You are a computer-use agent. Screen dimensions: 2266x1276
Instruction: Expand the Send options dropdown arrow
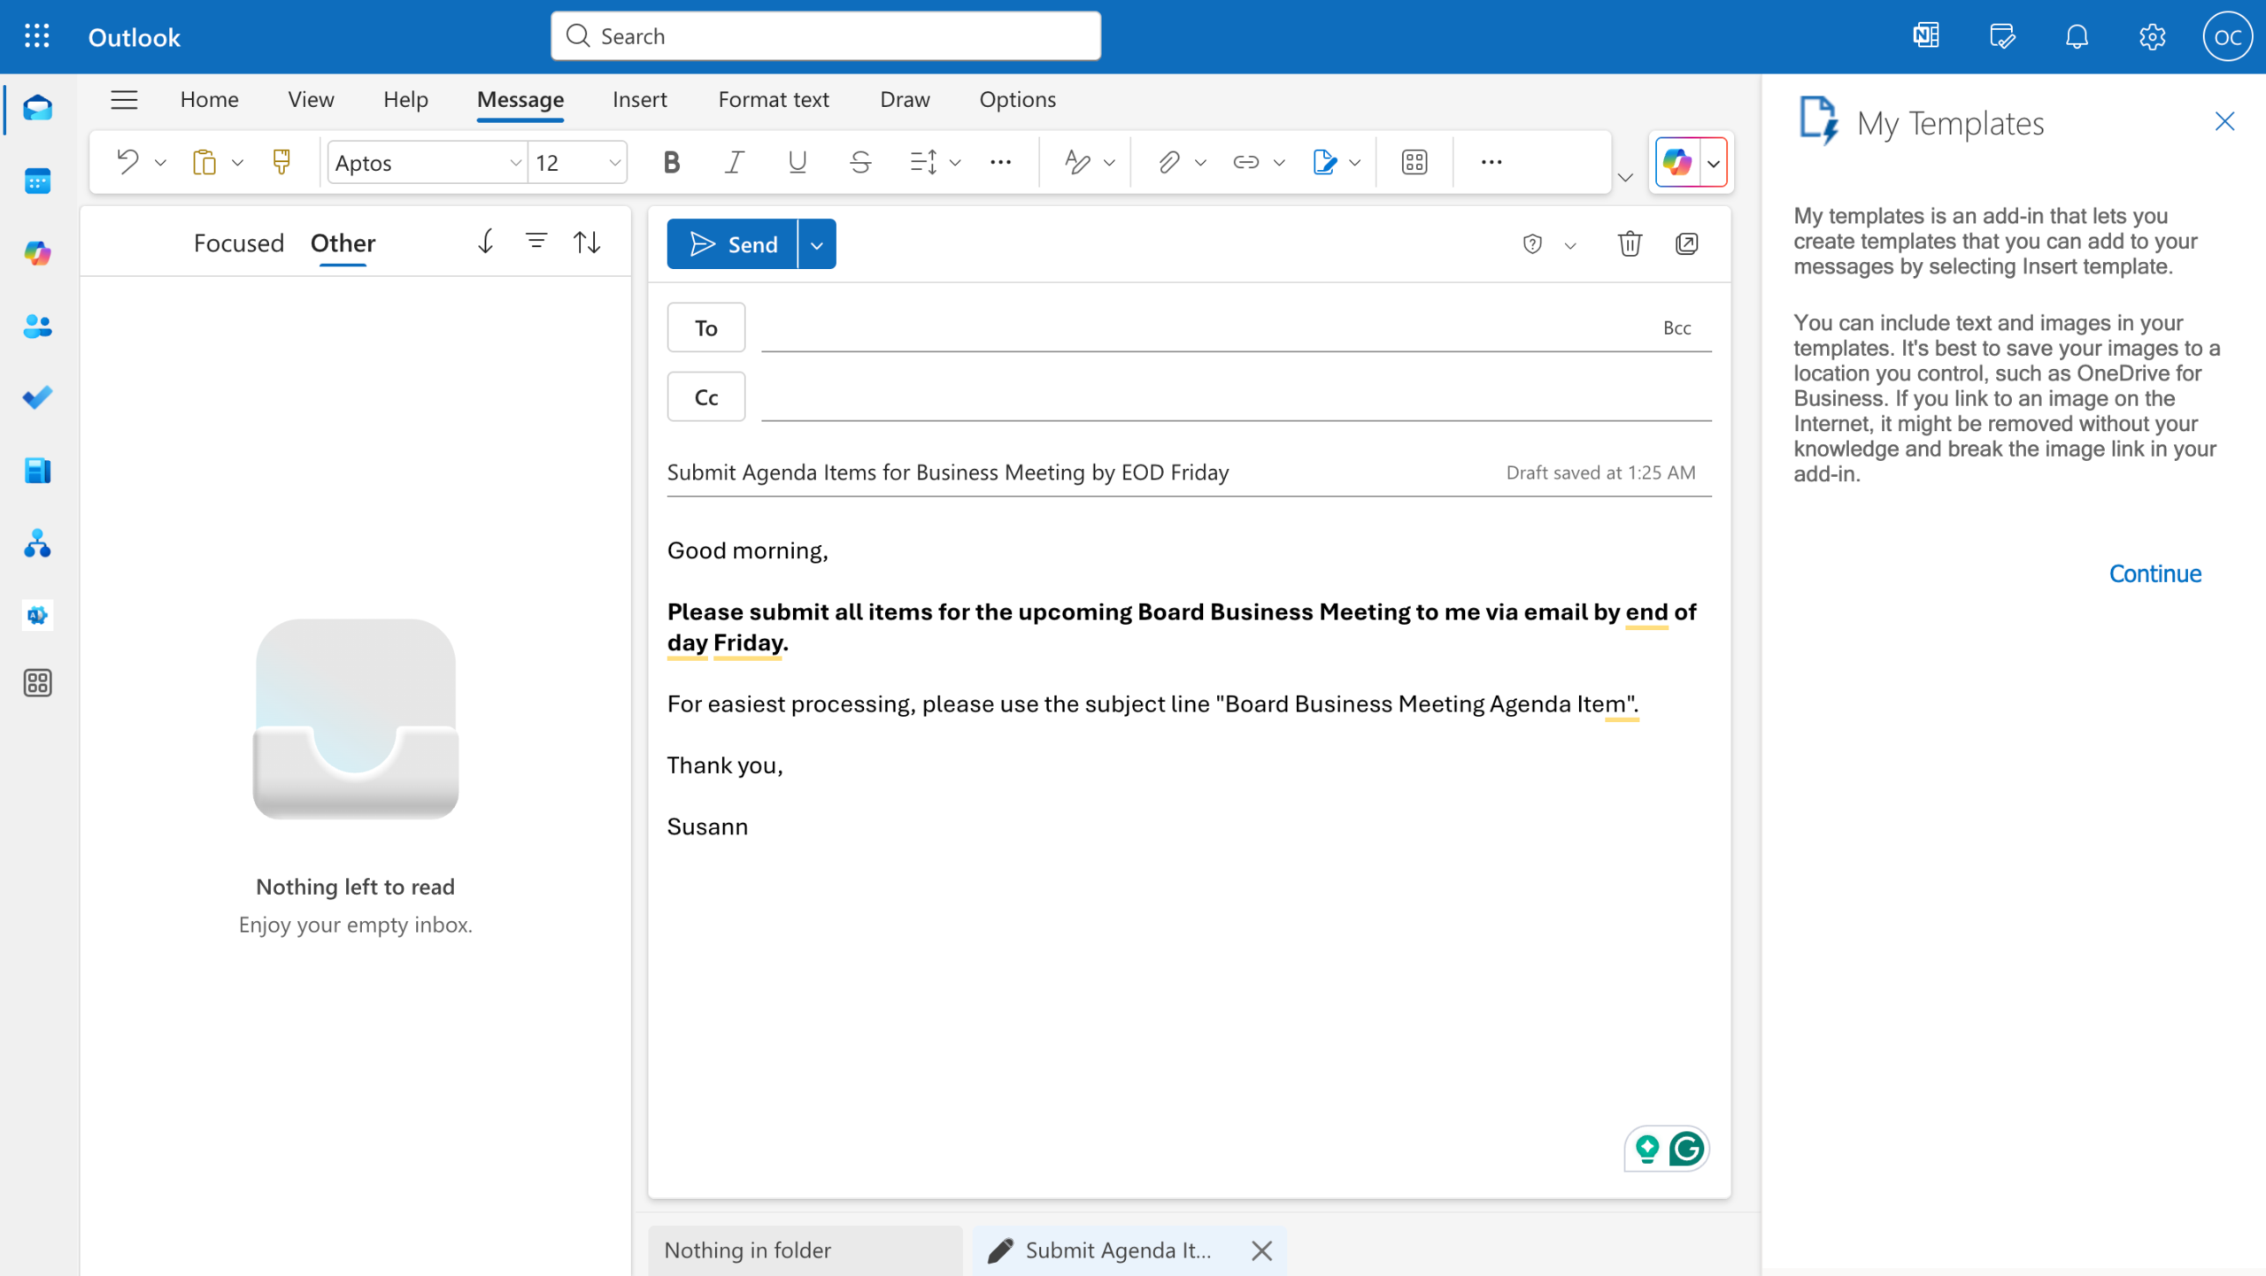click(x=817, y=244)
